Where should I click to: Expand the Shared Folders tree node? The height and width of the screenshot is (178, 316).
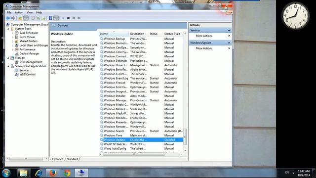point(13,41)
